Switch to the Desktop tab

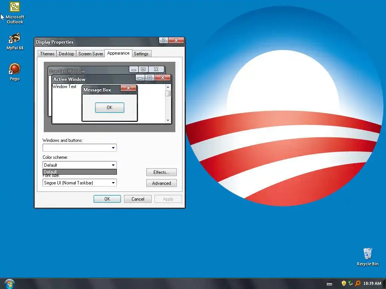coord(66,54)
